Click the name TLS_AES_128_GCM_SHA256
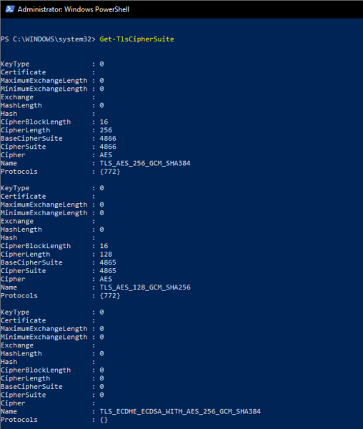This screenshot has width=363, height=429. point(145,287)
